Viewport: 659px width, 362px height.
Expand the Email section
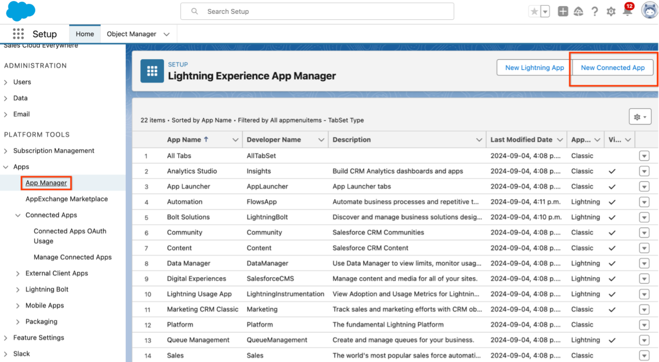click(6, 114)
